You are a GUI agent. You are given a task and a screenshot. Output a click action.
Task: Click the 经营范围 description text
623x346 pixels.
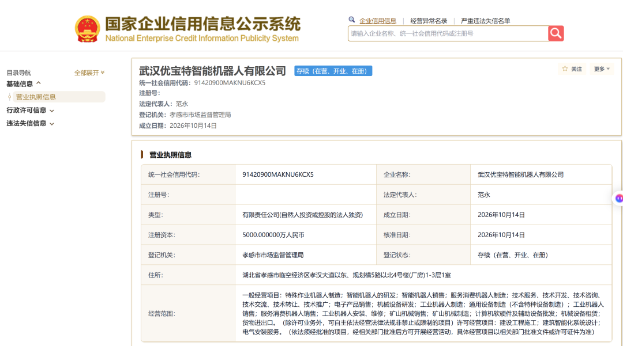(423, 314)
